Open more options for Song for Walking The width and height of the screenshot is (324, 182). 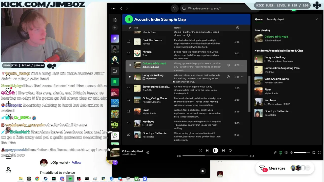(x=243, y=77)
